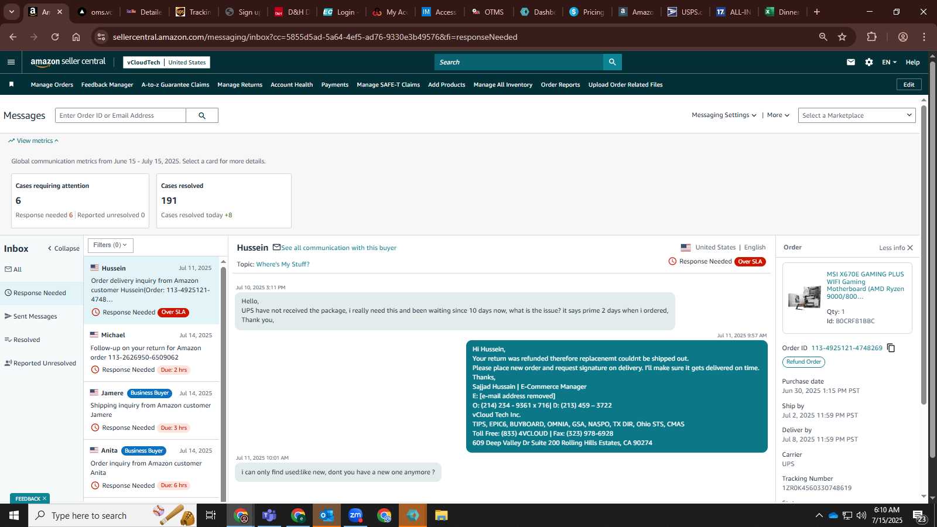
Task: Open site information icon in address bar
Action: tap(101, 37)
